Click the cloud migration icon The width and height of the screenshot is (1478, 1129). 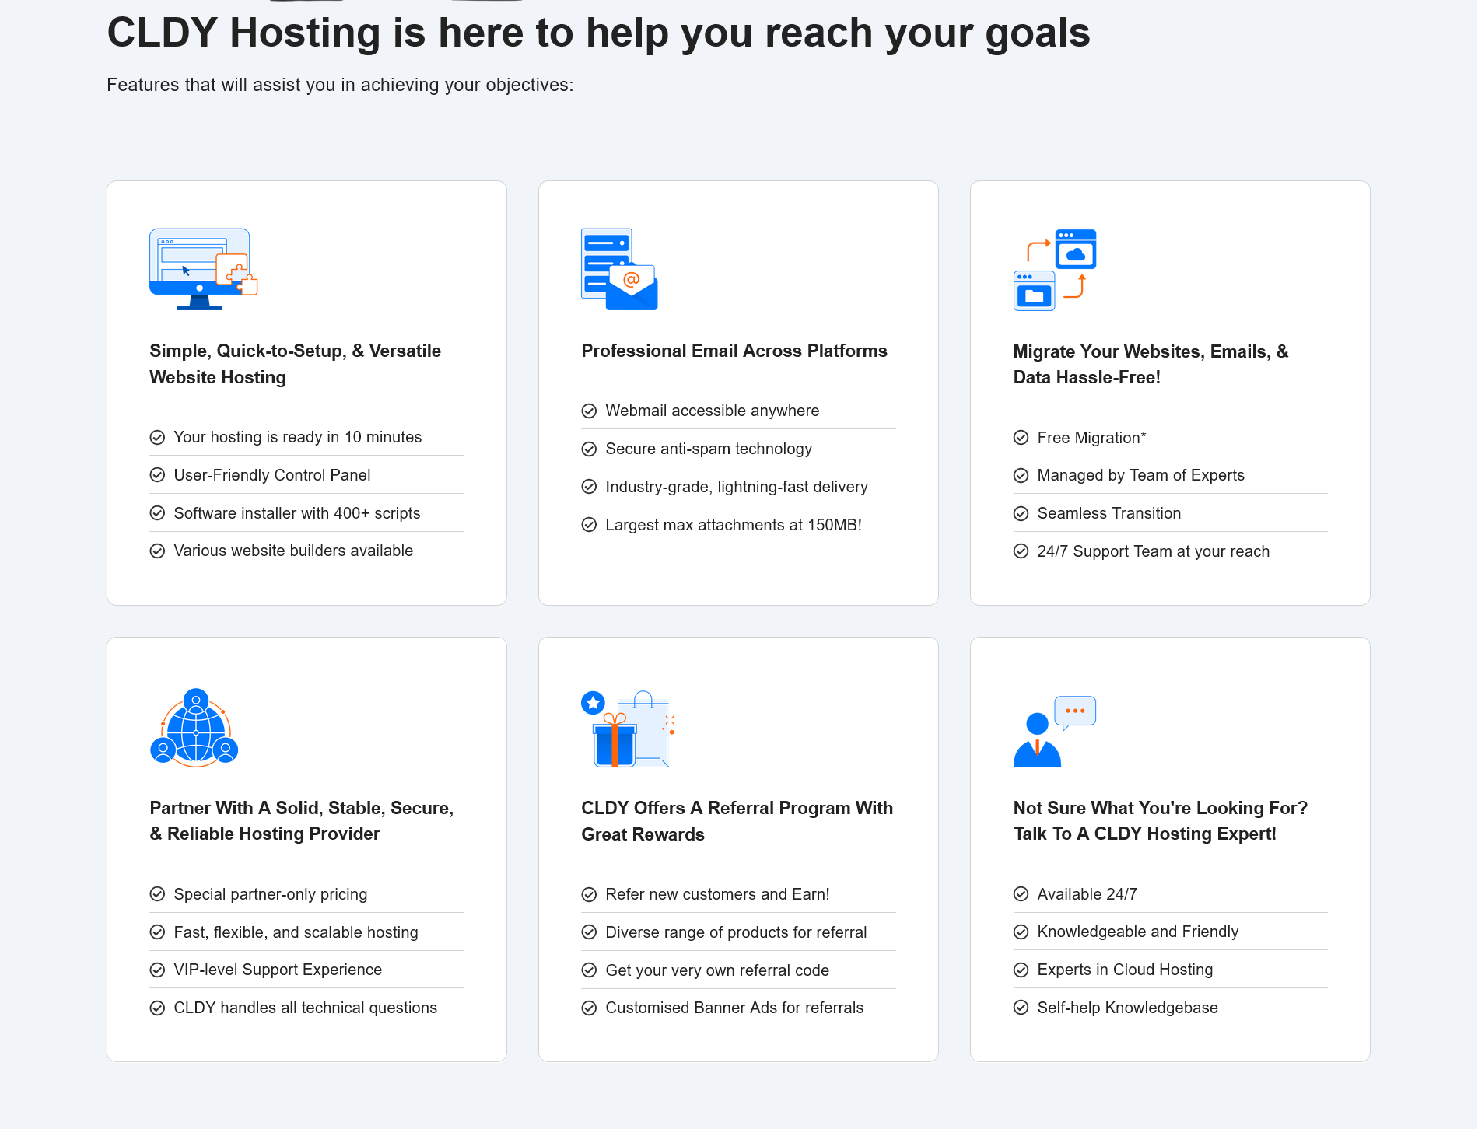tap(1055, 269)
